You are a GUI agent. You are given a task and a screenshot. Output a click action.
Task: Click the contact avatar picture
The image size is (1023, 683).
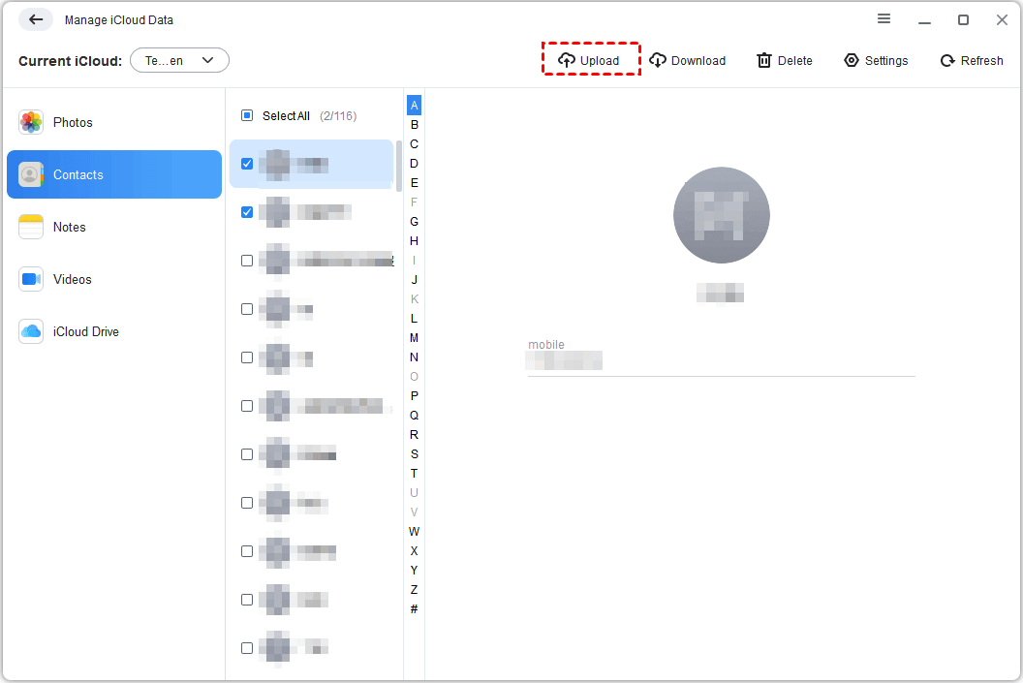pyautogui.click(x=721, y=215)
